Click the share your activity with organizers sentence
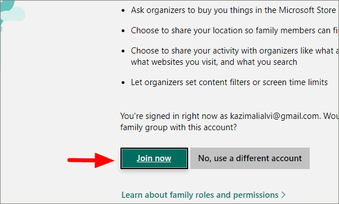339x204 pixels. coord(235,51)
